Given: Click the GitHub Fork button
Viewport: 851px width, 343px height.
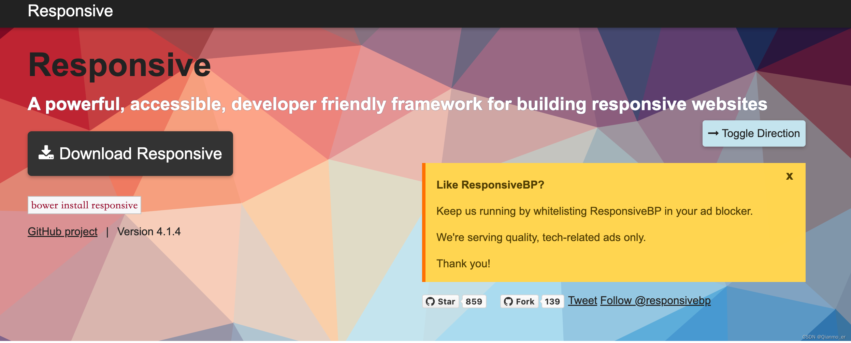Looking at the screenshot, I should click(x=519, y=302).
